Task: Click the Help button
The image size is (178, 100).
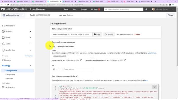Action: click(x=170, y=15)
